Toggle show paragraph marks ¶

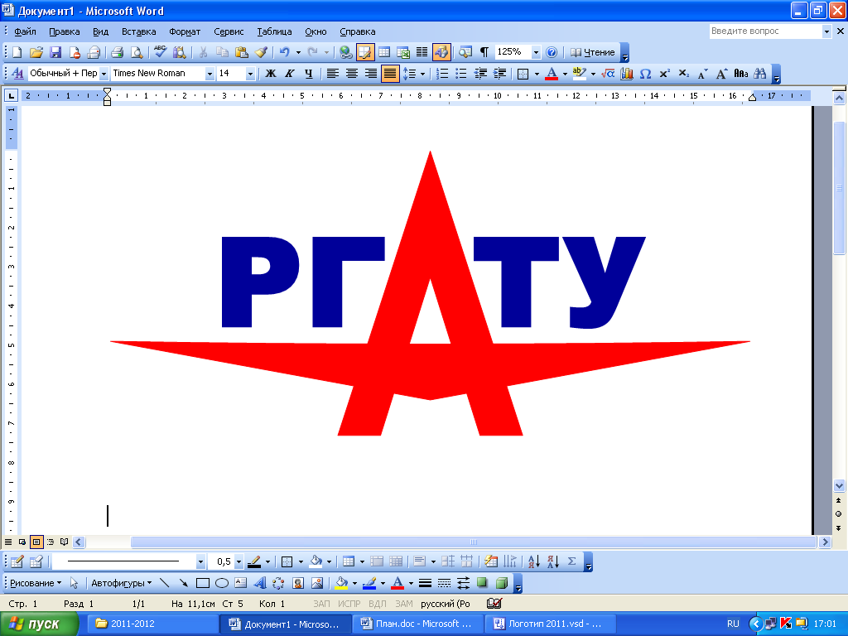(484, 52)
